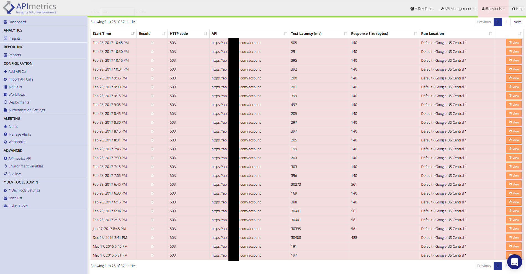This screenshot has height=274, width=526.
Task: Sort table by Test Latency column
Action: click(x=319, y=33)
